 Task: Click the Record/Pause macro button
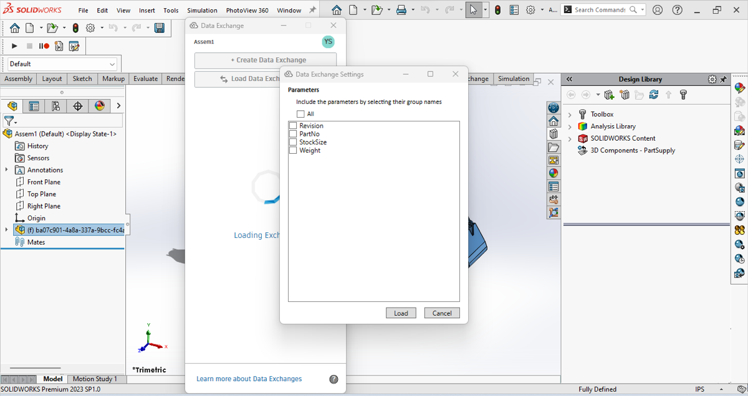pos(44,46)
